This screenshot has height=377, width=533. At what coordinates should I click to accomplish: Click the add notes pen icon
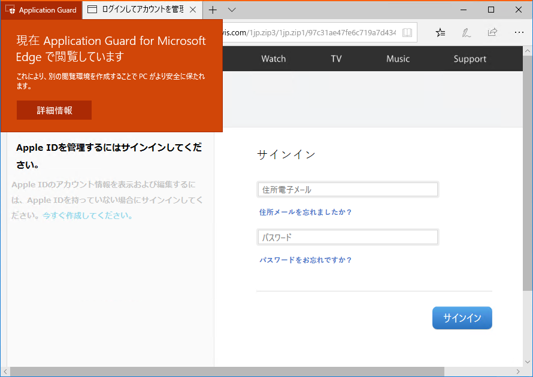(x=466, y=32)
